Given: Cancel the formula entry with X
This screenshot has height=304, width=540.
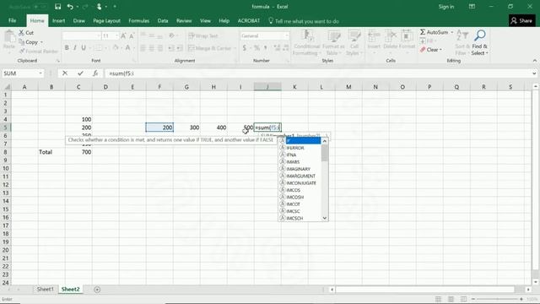Looking at the screenshot, I should click(65, 73).
